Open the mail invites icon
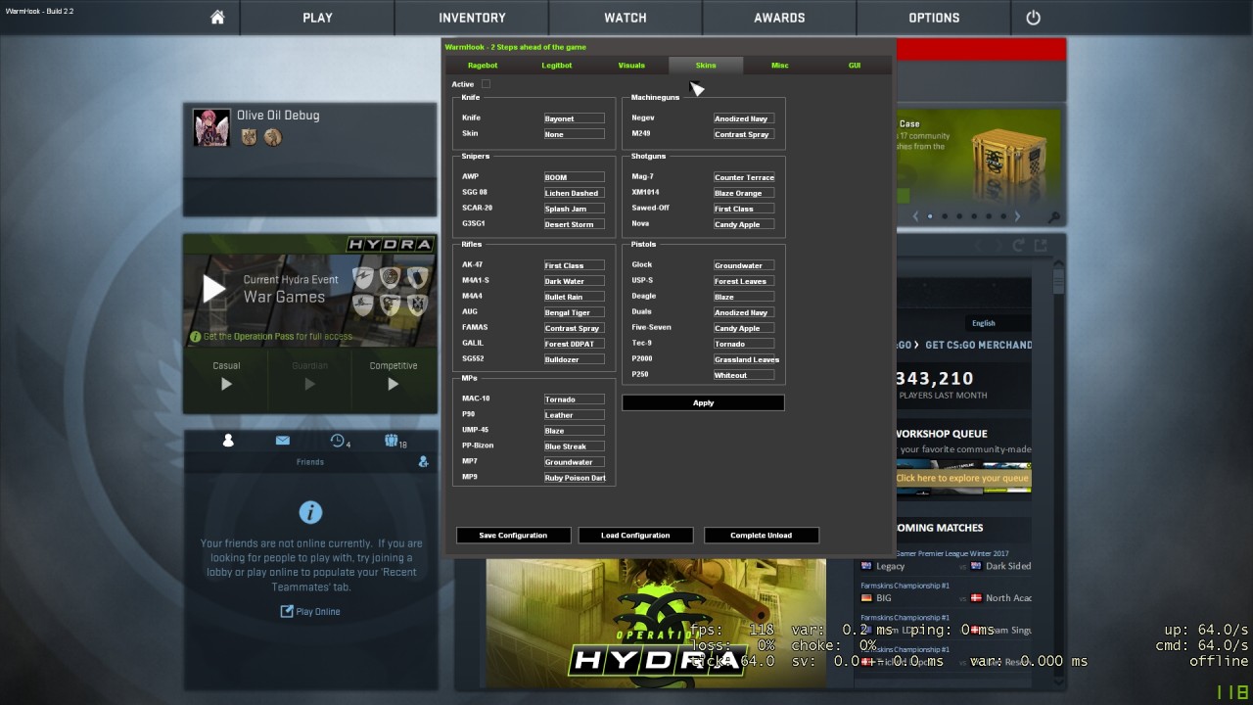The height and width of the screenshot is (705, 1253). 283,441
